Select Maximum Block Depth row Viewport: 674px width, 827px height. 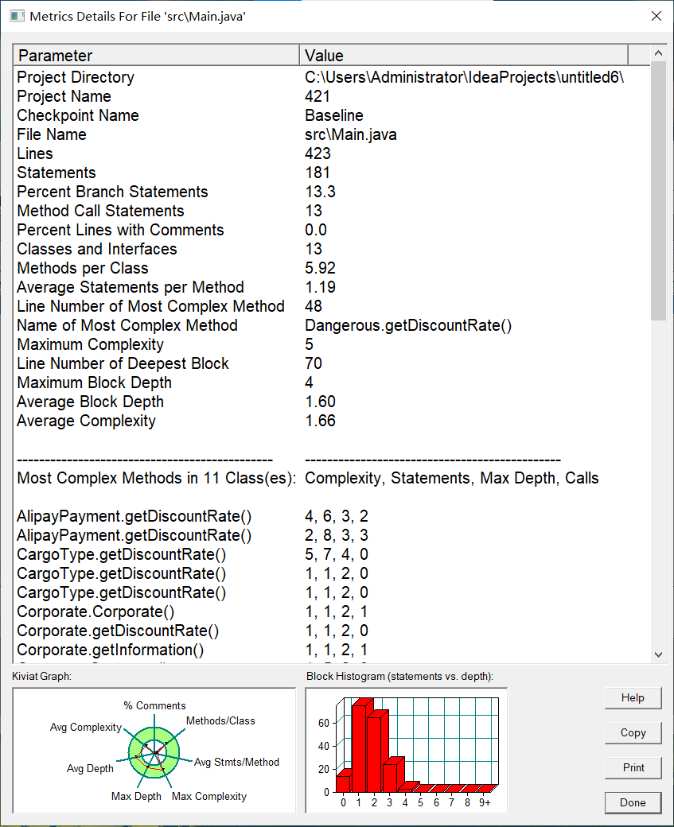[x=332, y=382]
